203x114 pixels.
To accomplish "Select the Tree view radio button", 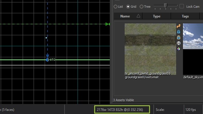I will (x=142, y=7).
